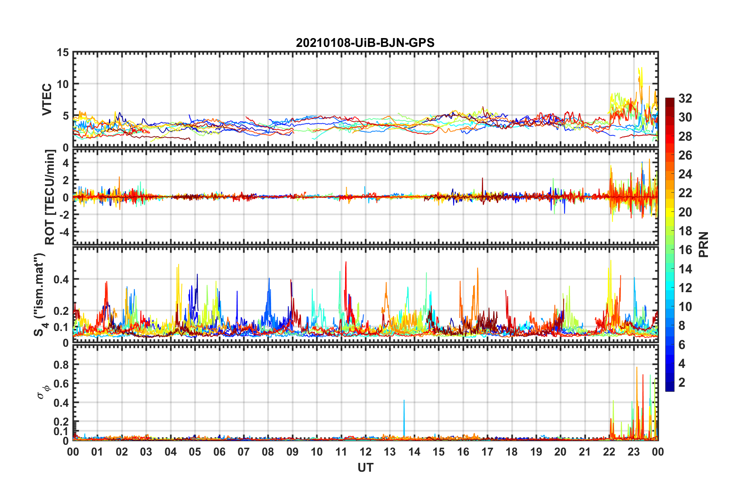Image resolution: width=731 pixels, height=489 pixels.
Task: Click the dark blue bottom of the colorbar
Action: tap(670, 388)
